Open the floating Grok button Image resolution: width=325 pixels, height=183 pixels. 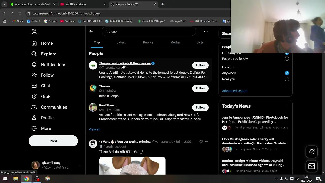click(312, 152)
